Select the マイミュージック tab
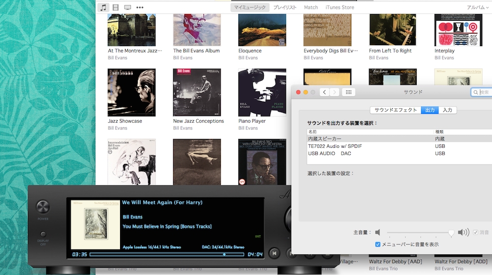Screen dimensions: 492x275 pos(250,7)
